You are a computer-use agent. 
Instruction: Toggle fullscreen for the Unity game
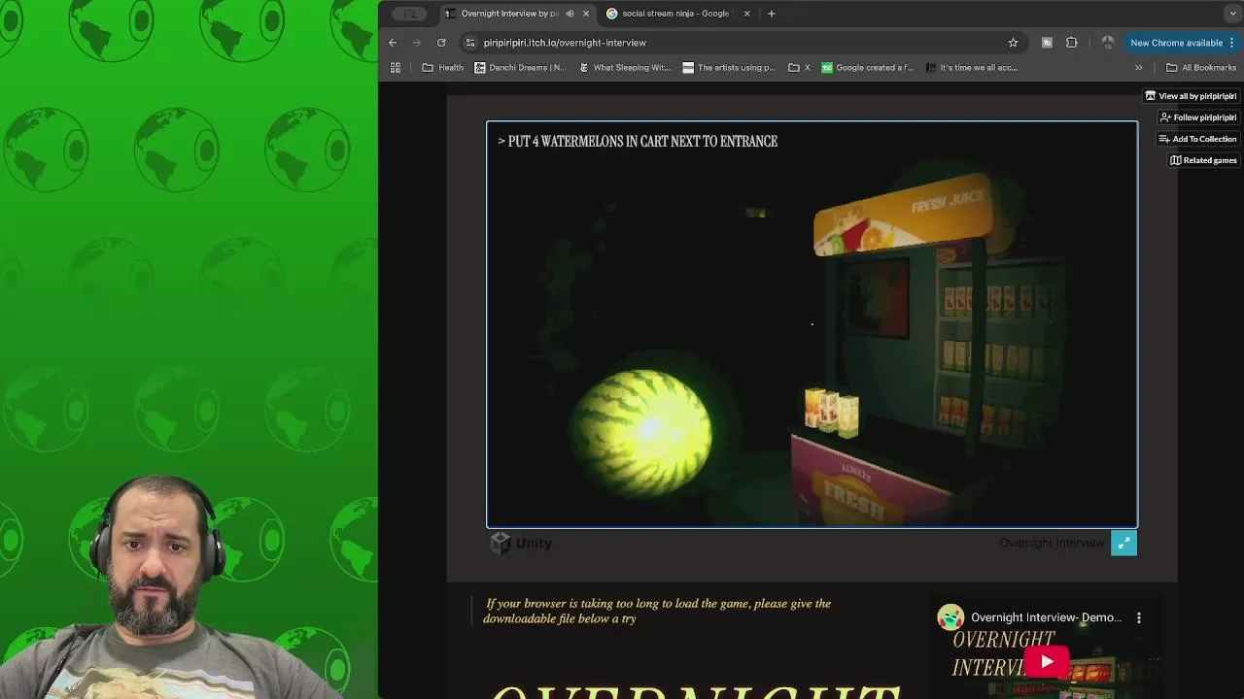coord(1123,544)
